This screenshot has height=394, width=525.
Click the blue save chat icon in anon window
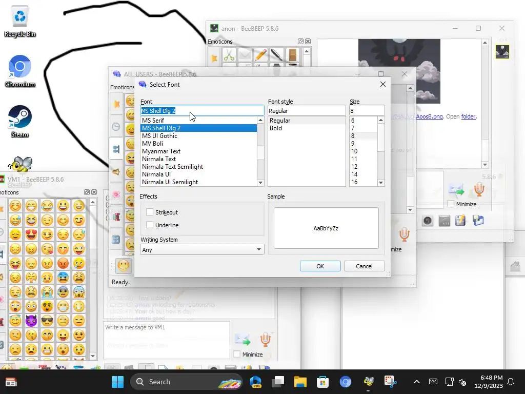[478, 221]
